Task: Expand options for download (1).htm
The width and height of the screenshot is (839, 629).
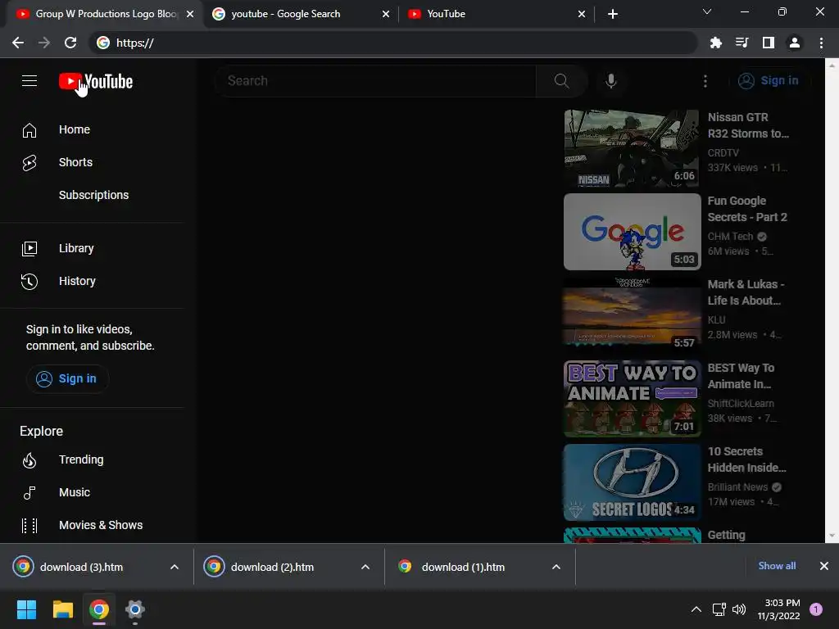Action: tap(556, 568)
